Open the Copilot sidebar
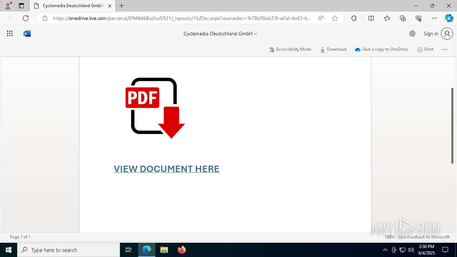Viewport: 457px width, 257px height. click(449, 18)
